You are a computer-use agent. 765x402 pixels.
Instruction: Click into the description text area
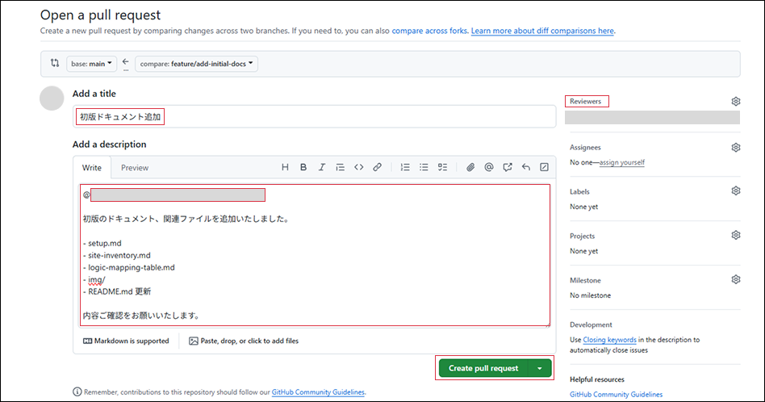point(315,255)
